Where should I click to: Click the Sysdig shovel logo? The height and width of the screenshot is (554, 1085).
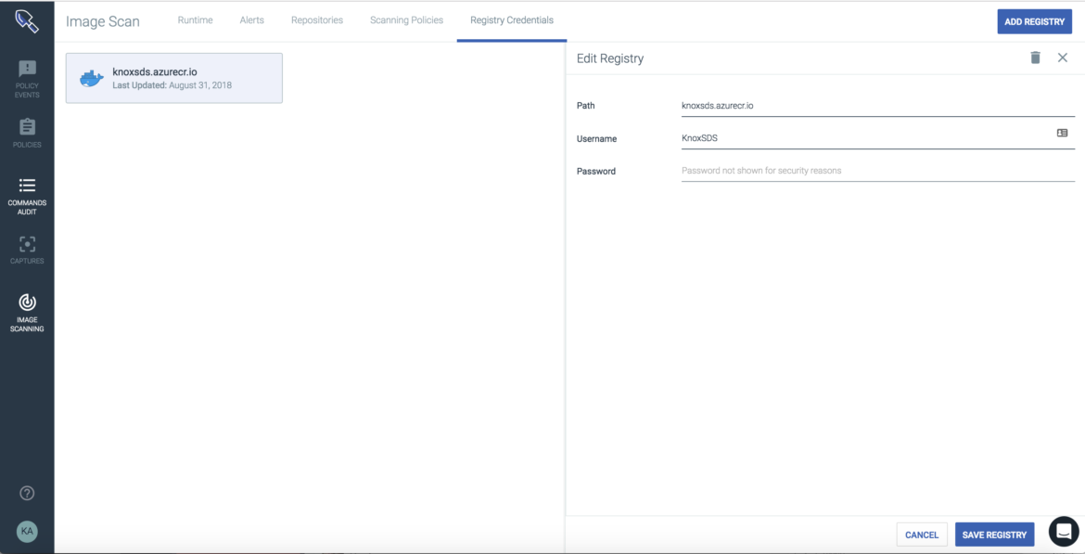coord(27,20)
